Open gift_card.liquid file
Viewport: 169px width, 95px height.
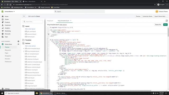point(31,31)
